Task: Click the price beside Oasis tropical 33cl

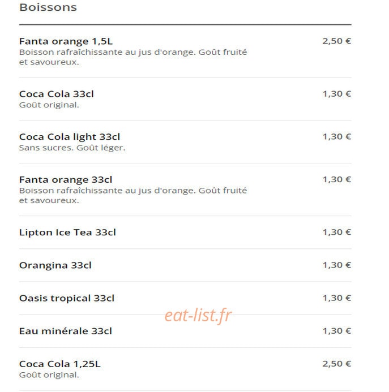Action: click(337, 298)
